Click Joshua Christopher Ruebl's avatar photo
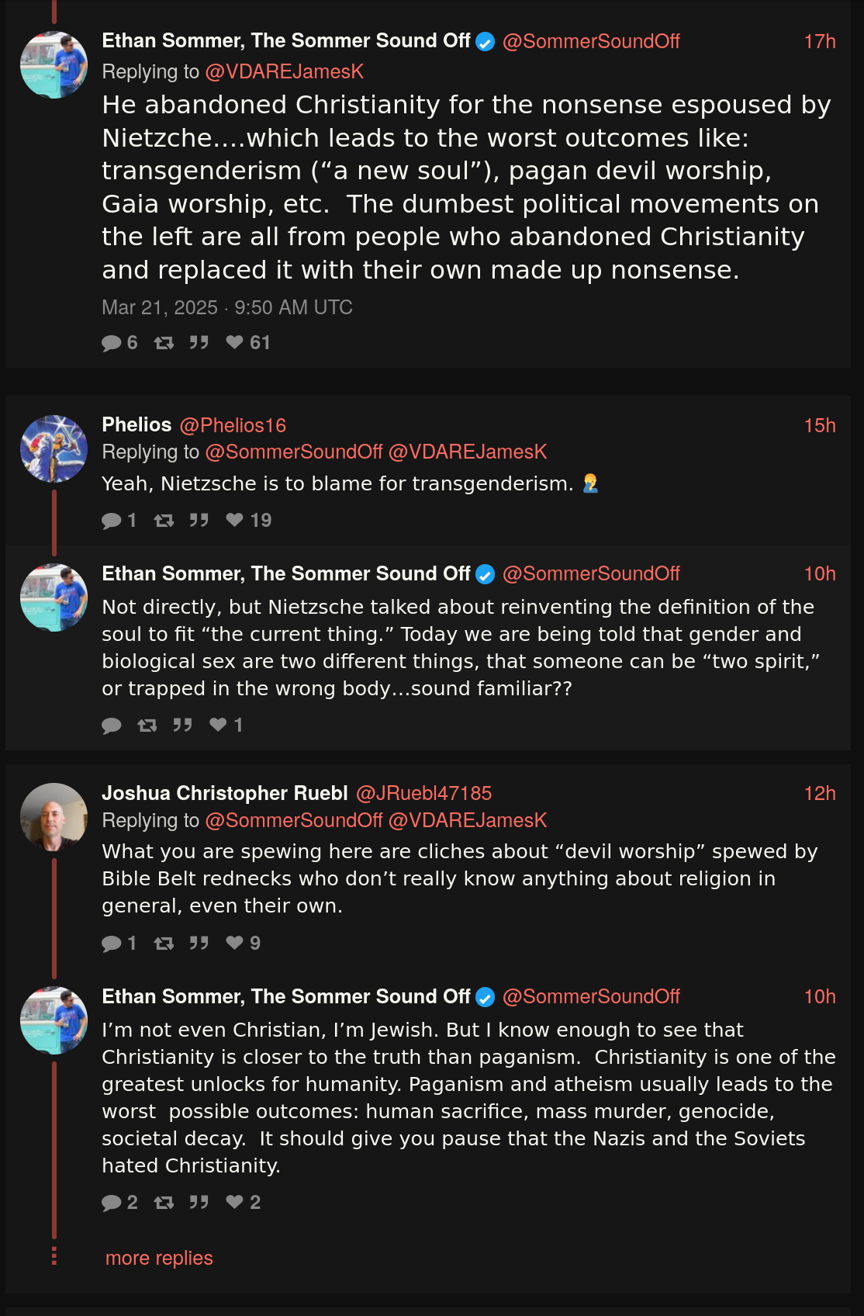Screen dimensions: 864x1316 54,816
